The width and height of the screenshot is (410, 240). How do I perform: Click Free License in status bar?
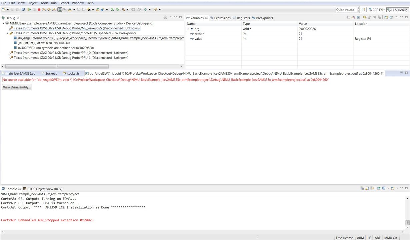click(x=344, y=238)
